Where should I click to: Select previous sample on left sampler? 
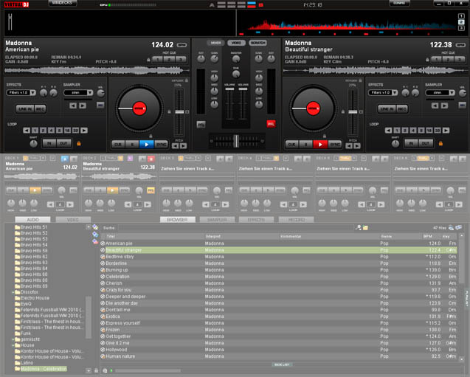pyautogui.click(x=73, y=106)
